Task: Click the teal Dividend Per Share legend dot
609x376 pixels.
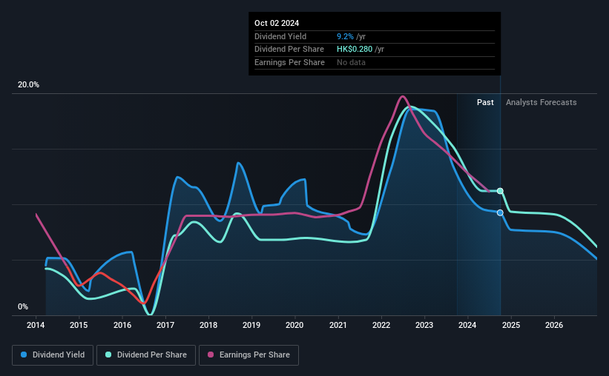Action: [x=108, y=355]
